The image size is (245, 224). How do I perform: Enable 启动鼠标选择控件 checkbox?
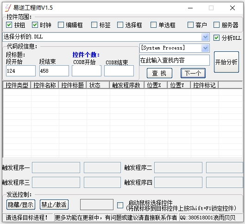[120, 205]
